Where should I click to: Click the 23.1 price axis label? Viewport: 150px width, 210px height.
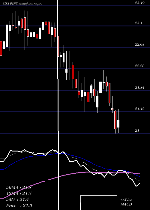pyautogui.click(x=139, y=23)
